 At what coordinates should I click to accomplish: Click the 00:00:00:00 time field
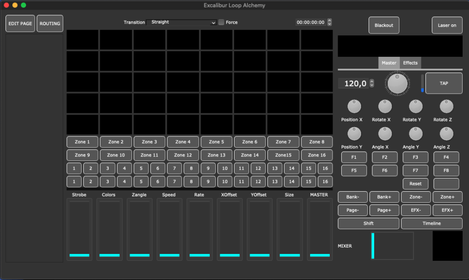311,22
